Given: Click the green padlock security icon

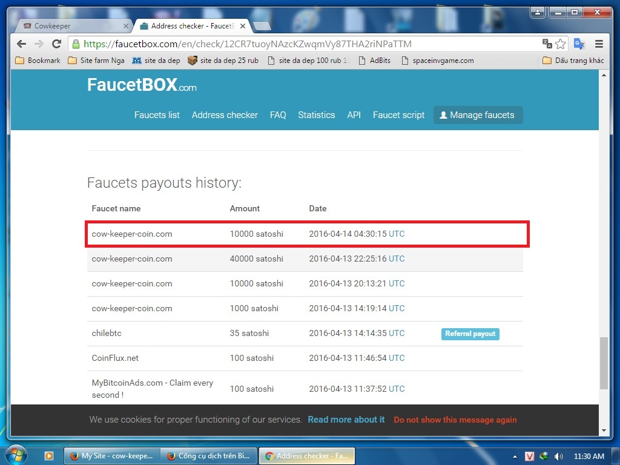Looking at the screenshot, I should coord(76,44).
